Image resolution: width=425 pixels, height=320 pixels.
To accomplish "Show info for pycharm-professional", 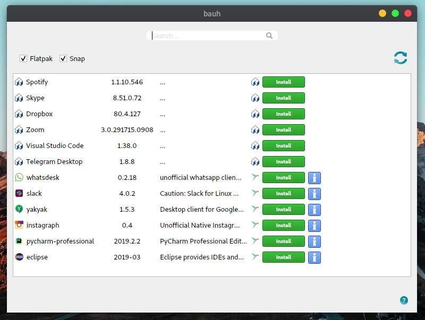I will (x=314, y=241).
